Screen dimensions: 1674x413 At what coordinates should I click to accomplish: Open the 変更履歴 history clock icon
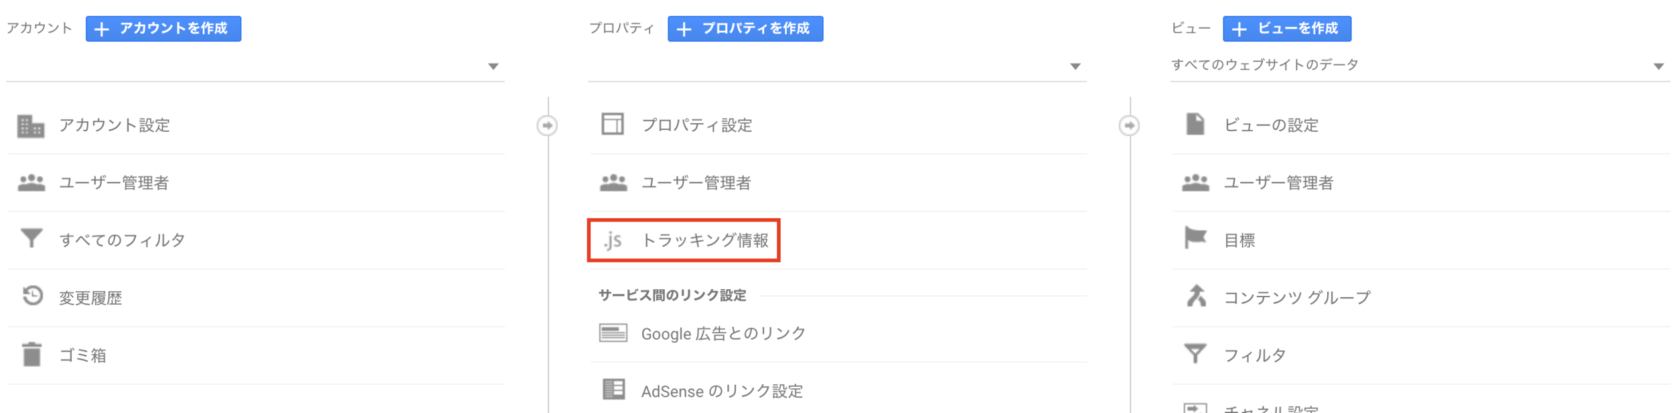32,296
